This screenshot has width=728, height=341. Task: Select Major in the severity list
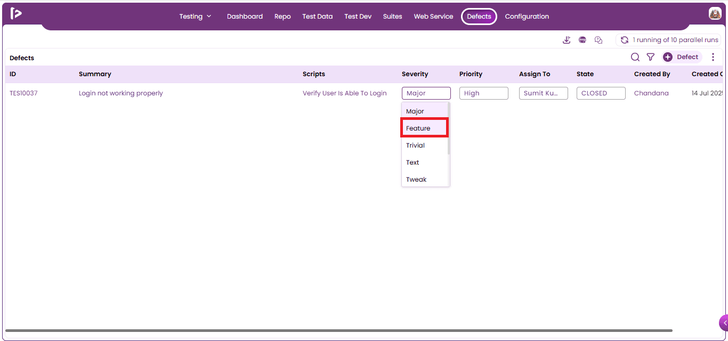pyautogui.click(x=425, y=111)
